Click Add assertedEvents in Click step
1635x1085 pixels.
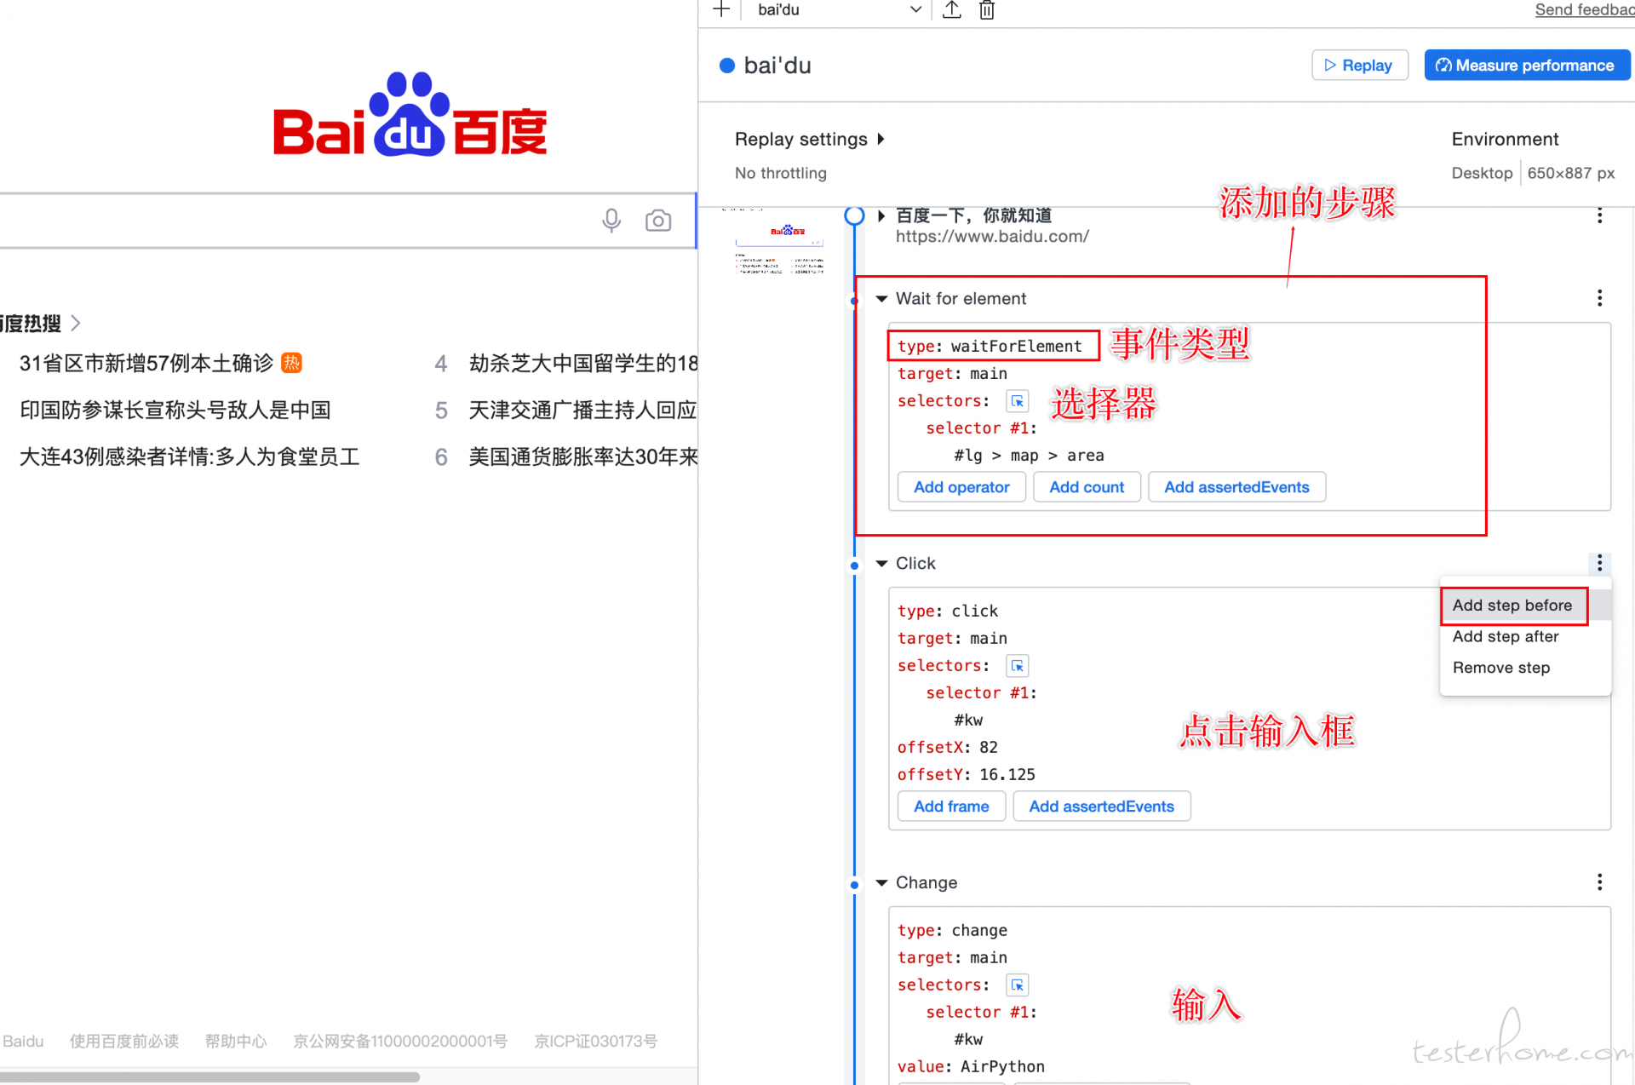click(x=1101, y=807)
